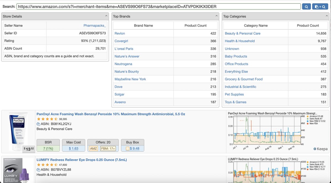The height and width of the screenshot is (183, 331).
Task: Copy ASIN B081KL2QYJ with its copy icon
Action: (38, 124)
